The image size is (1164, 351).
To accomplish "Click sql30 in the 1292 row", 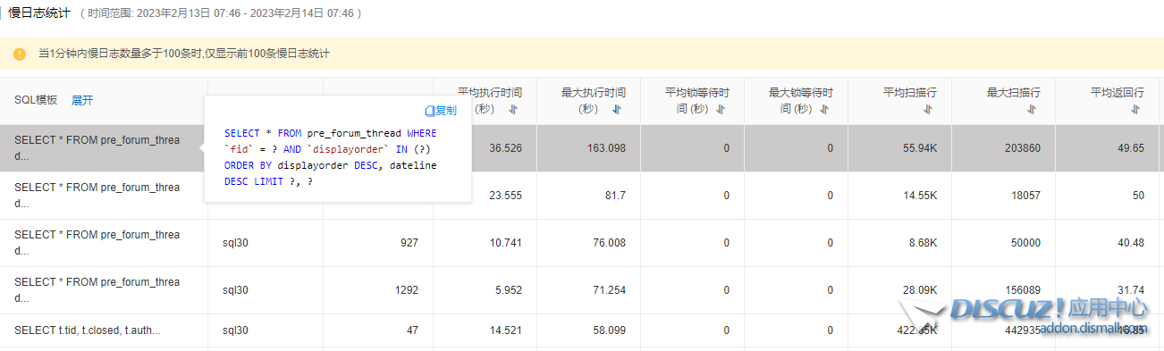I will 235,290.
